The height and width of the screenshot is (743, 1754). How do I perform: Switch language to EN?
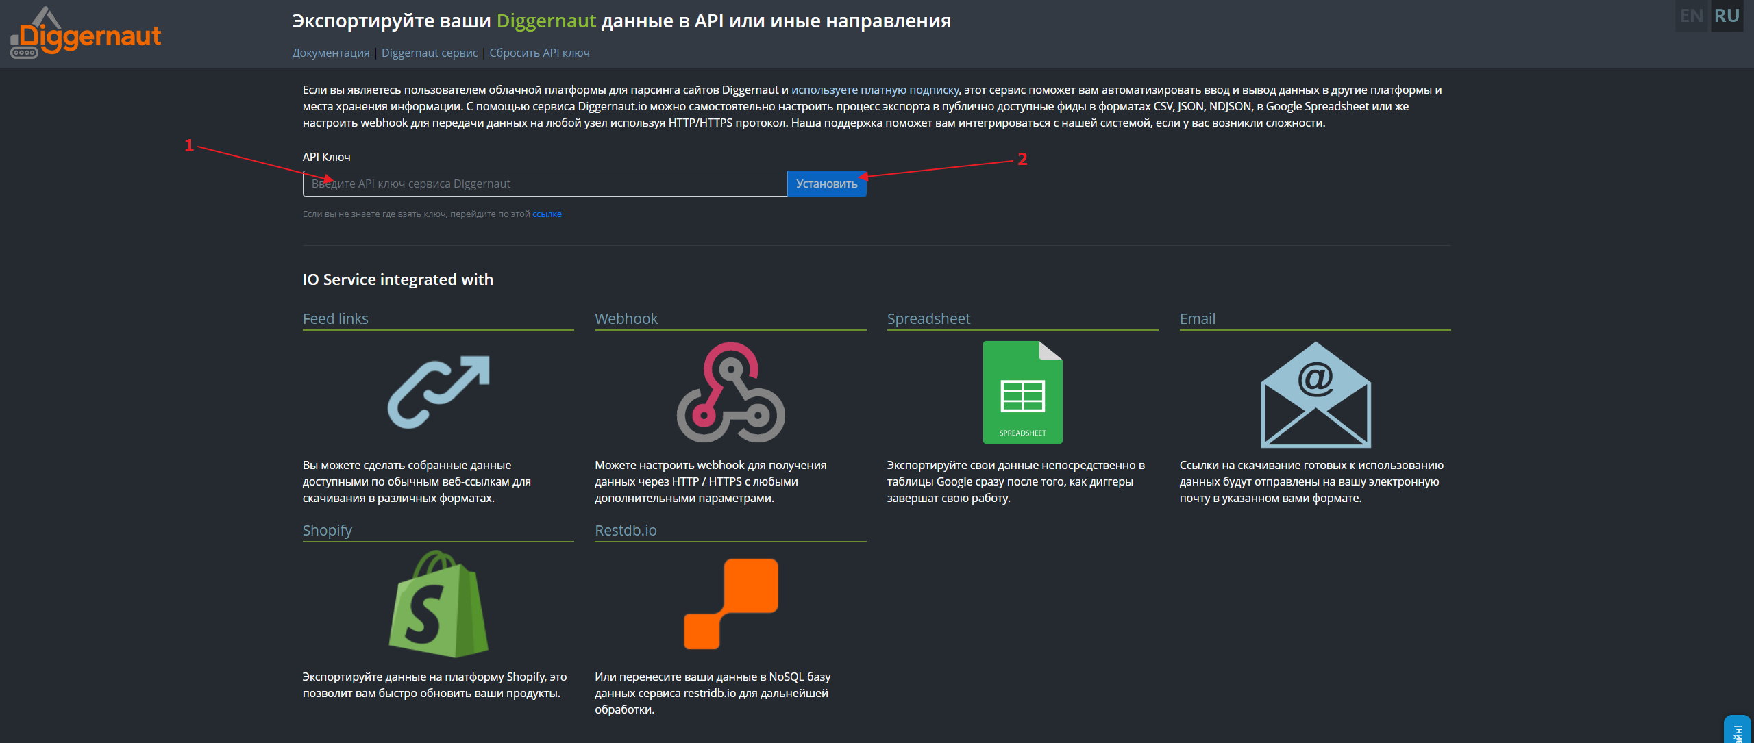coord(1692,16)
